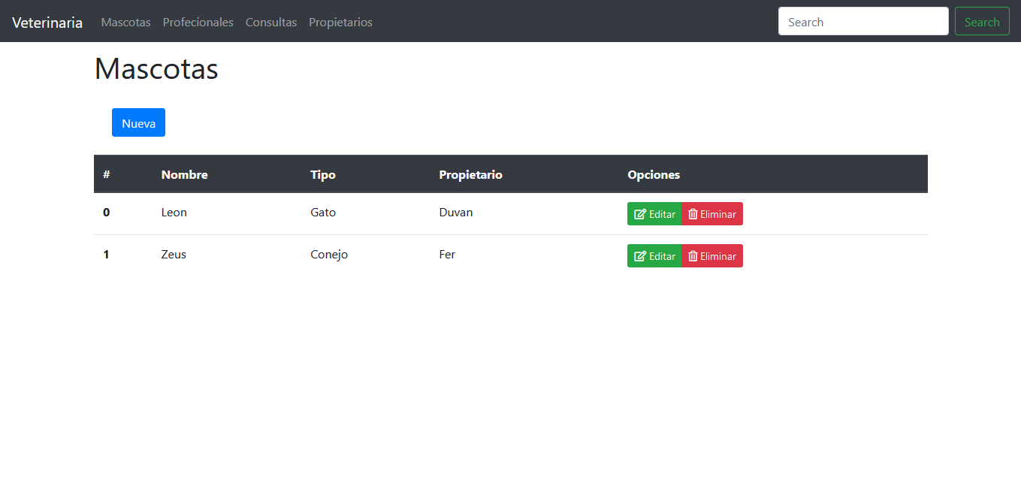The width and height of the screenshot is (1021, 483).
Task: Delete the Zeus pet entry
Action: (x=712, y=256)
